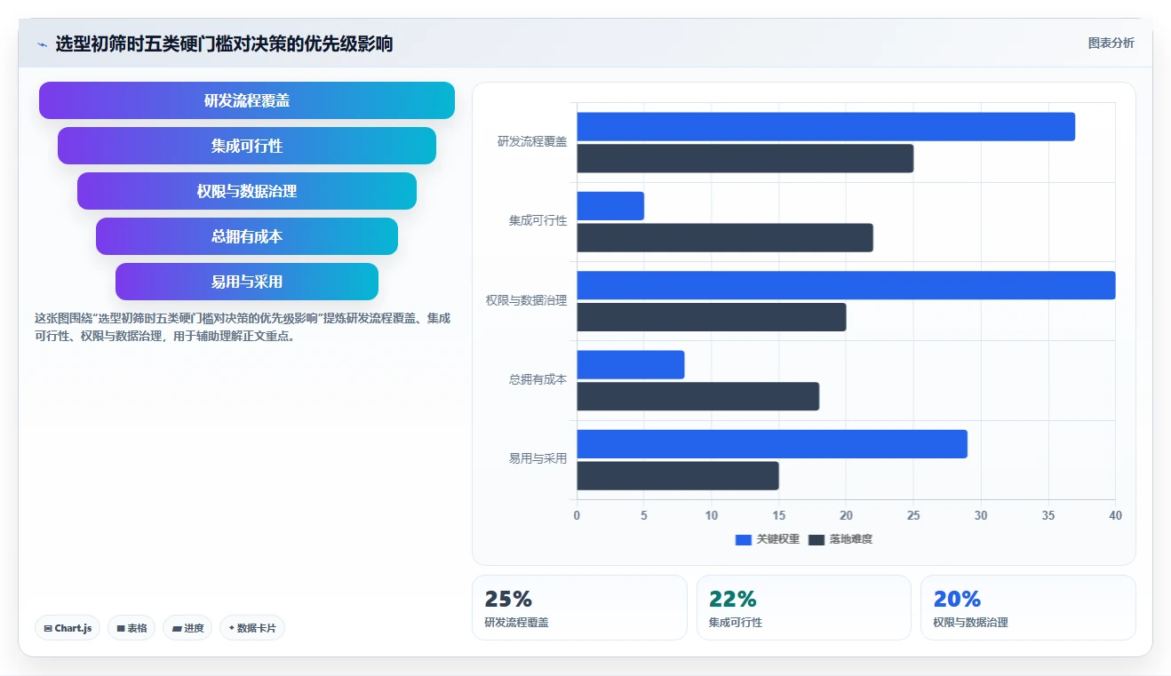
Task: Click the blue 研发流程覆盖 关键权重 bar
Action: [x=825, y=127]
